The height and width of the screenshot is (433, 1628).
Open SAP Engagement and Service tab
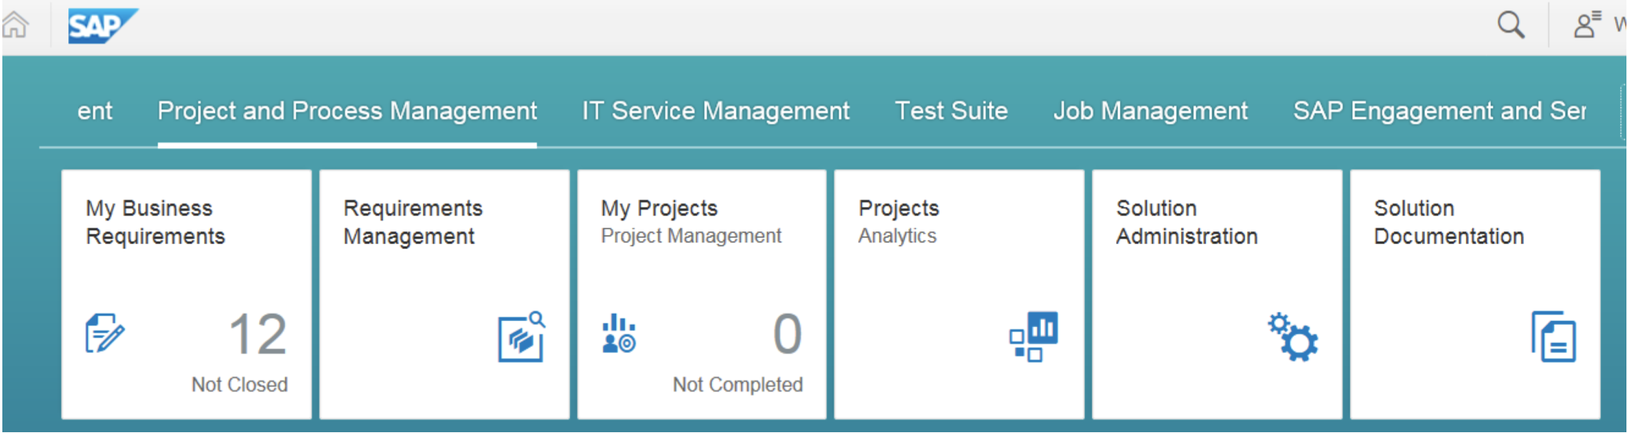[x=1439, y=111]
